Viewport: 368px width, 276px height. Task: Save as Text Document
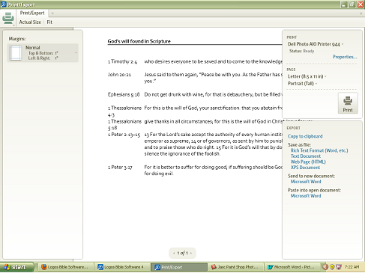pyautogui.click(x=306, y=156)
